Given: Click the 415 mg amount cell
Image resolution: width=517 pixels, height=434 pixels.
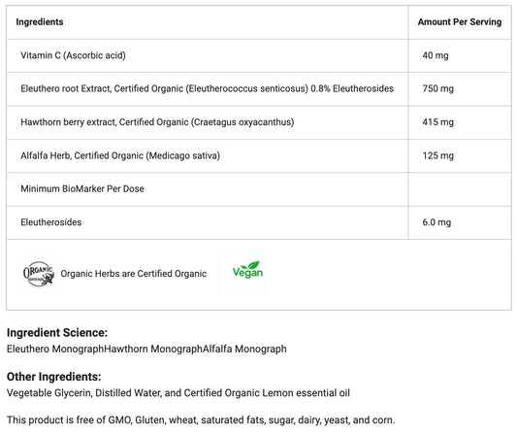Looking at the screenshot, I should point(460,122).
